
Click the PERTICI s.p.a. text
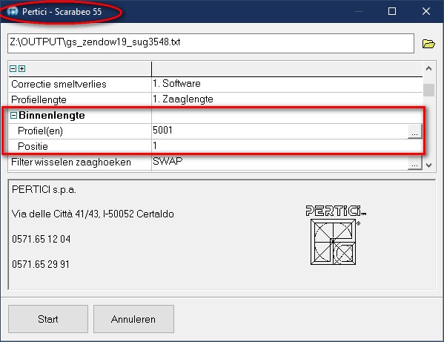(x=44, y=190)
